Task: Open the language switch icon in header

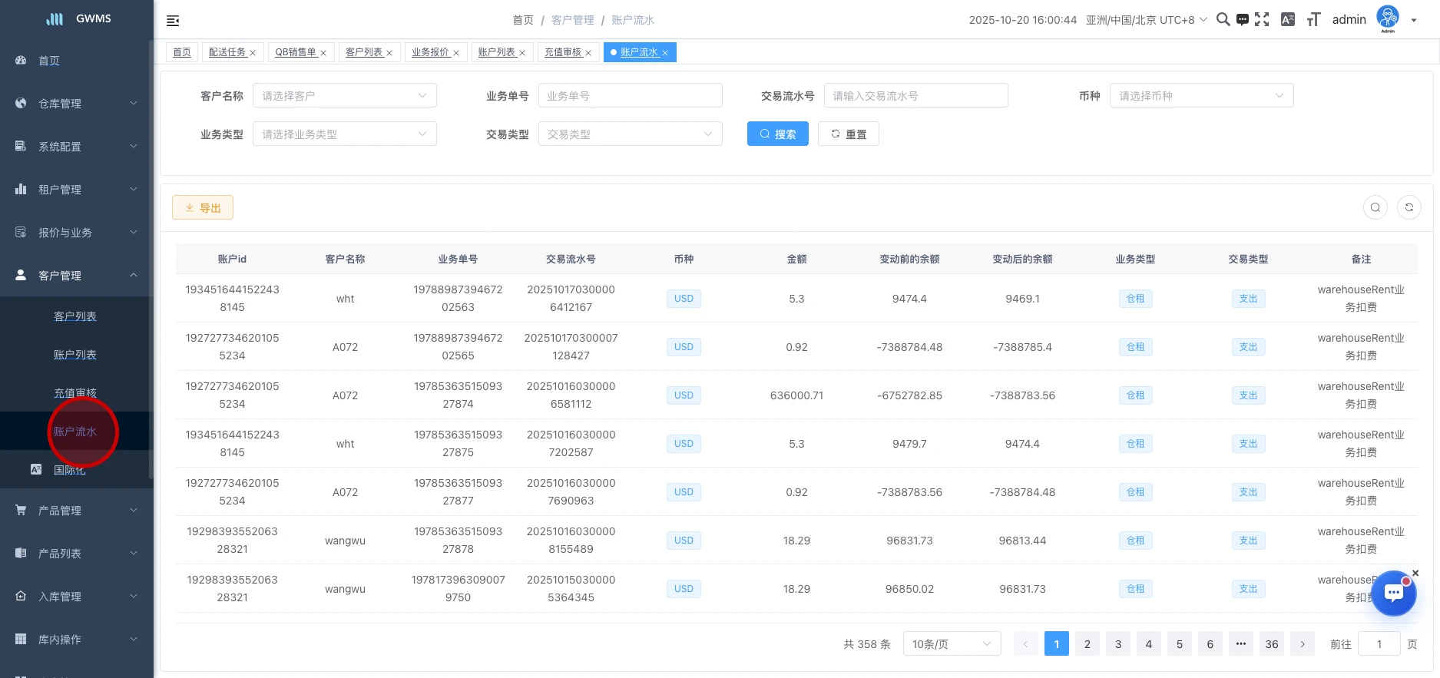Action: [1288, 19]
